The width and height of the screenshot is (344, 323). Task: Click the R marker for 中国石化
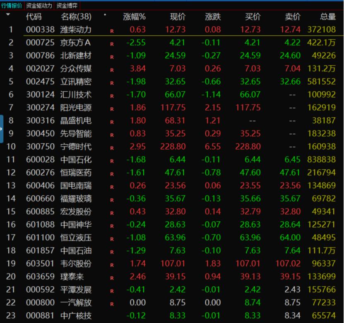pyautogui.click(x=112, y=161)
